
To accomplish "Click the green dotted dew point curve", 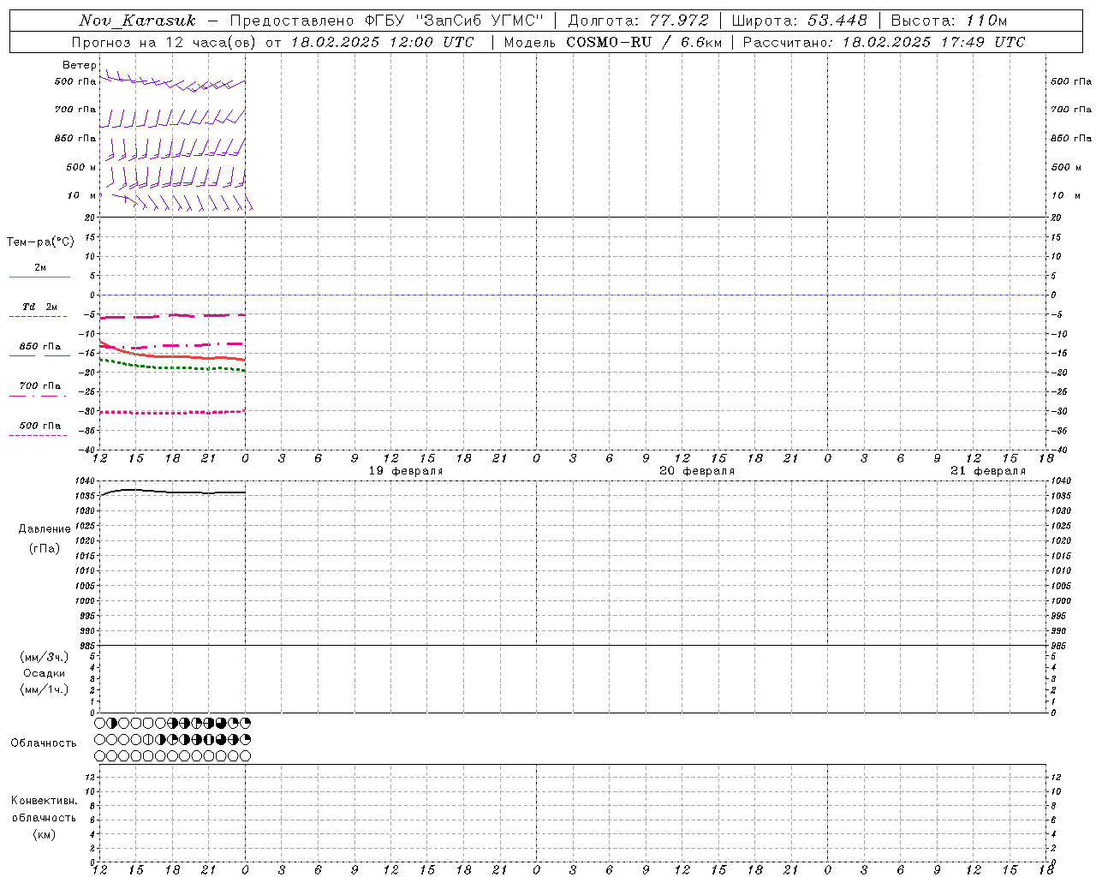I will 171,367.
